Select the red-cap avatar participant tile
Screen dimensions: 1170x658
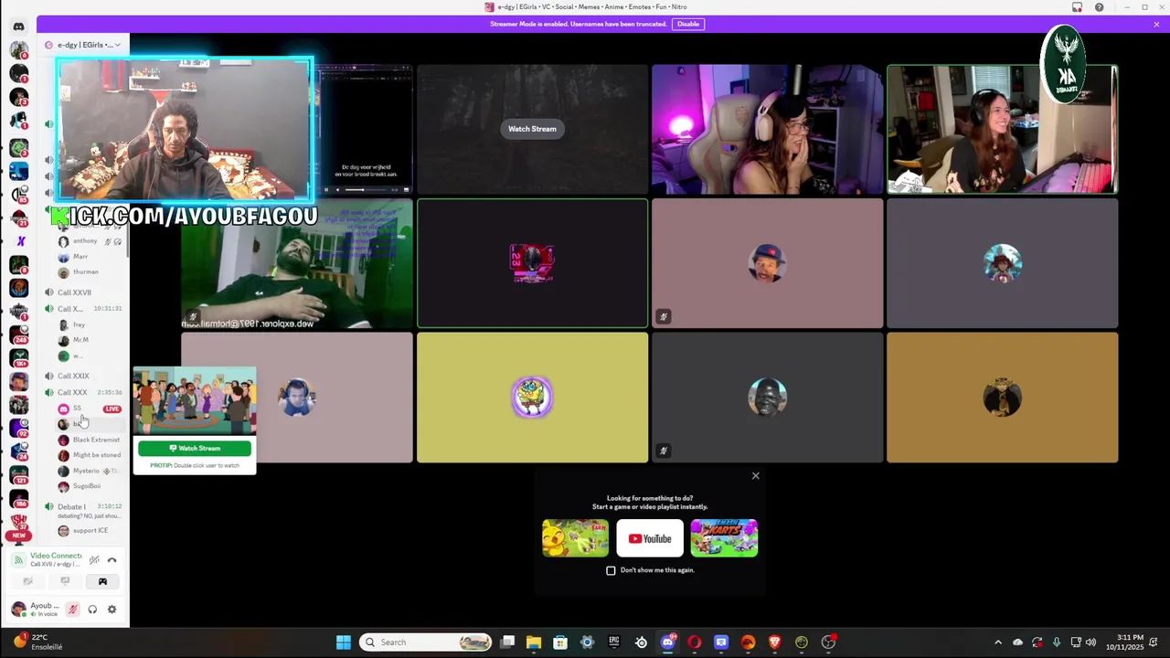pos(768,263)
